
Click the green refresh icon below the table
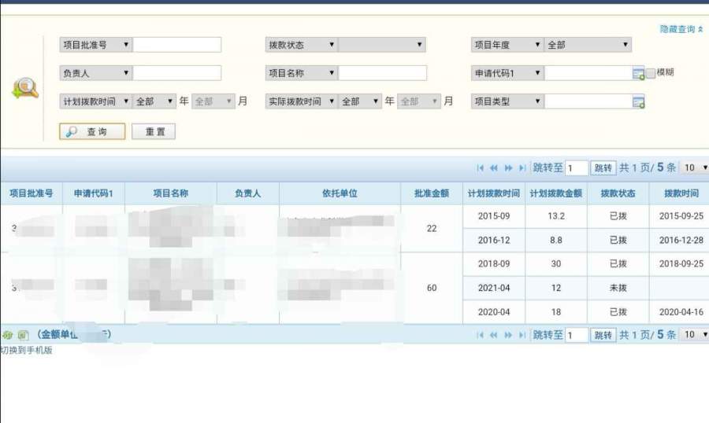click(x=7, y=335)
